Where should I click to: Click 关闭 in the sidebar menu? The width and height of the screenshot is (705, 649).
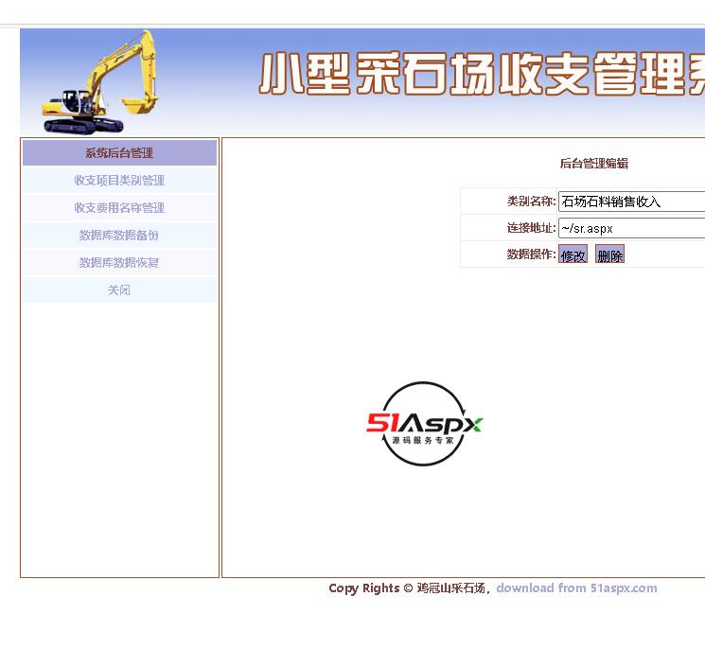click(x=119, y=289)
